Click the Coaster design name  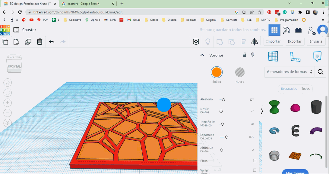click(x=29, y=30)
